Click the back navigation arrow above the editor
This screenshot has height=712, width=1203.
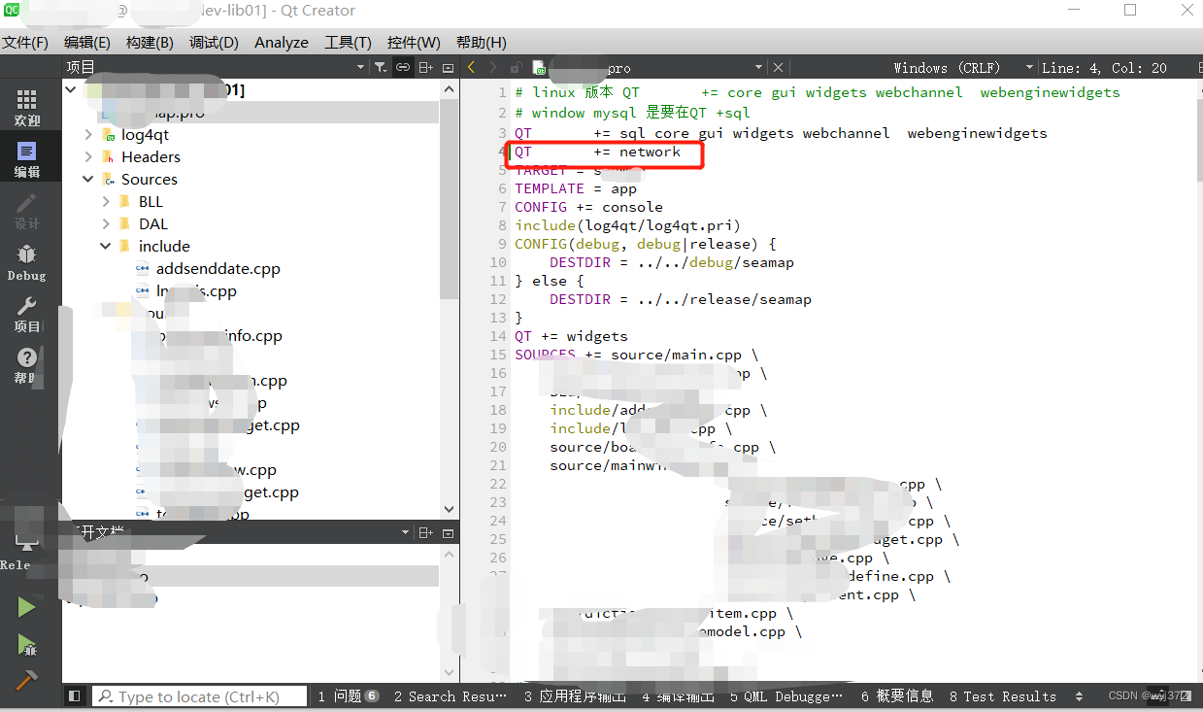[x=471, y=67]
